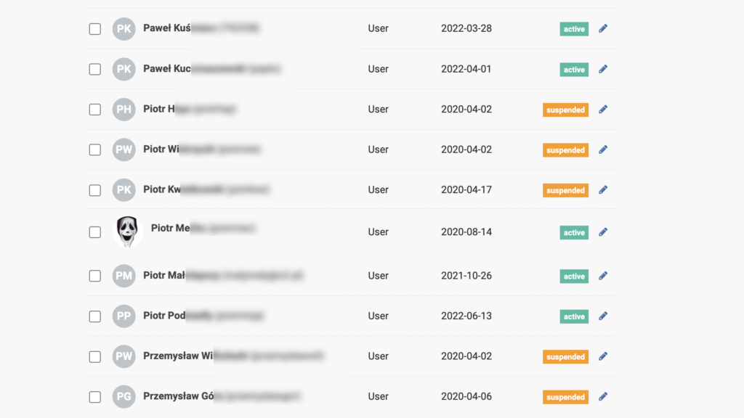Click edit pencil for Paweł Kuc row

[x=603, y=69]
